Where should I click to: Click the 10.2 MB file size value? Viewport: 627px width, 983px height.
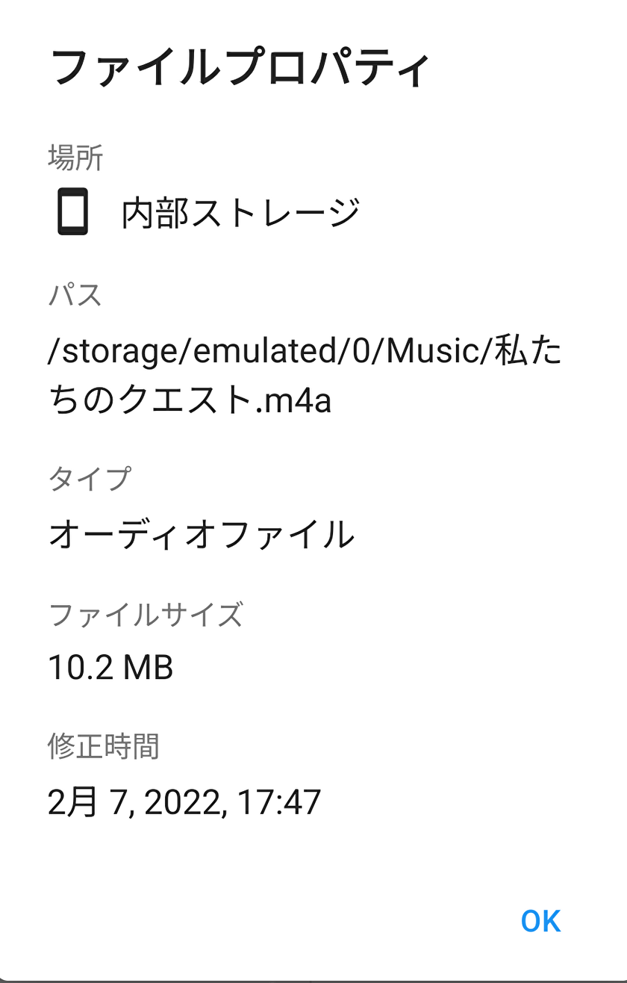coord(110,667)
